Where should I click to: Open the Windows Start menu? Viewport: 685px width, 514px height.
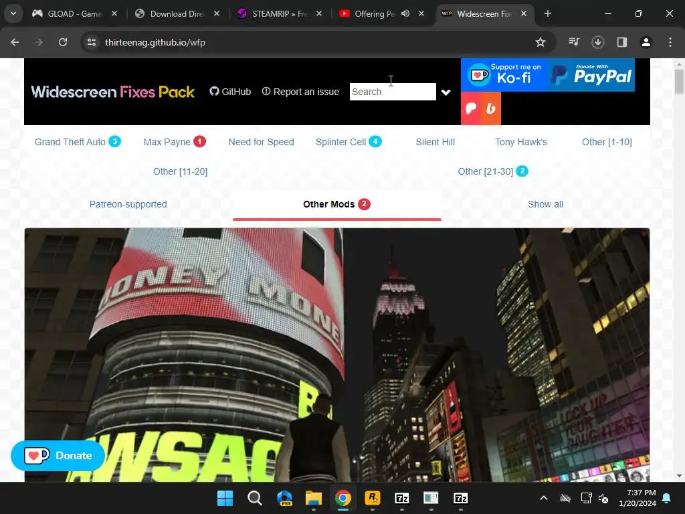(x=225, y=498)
